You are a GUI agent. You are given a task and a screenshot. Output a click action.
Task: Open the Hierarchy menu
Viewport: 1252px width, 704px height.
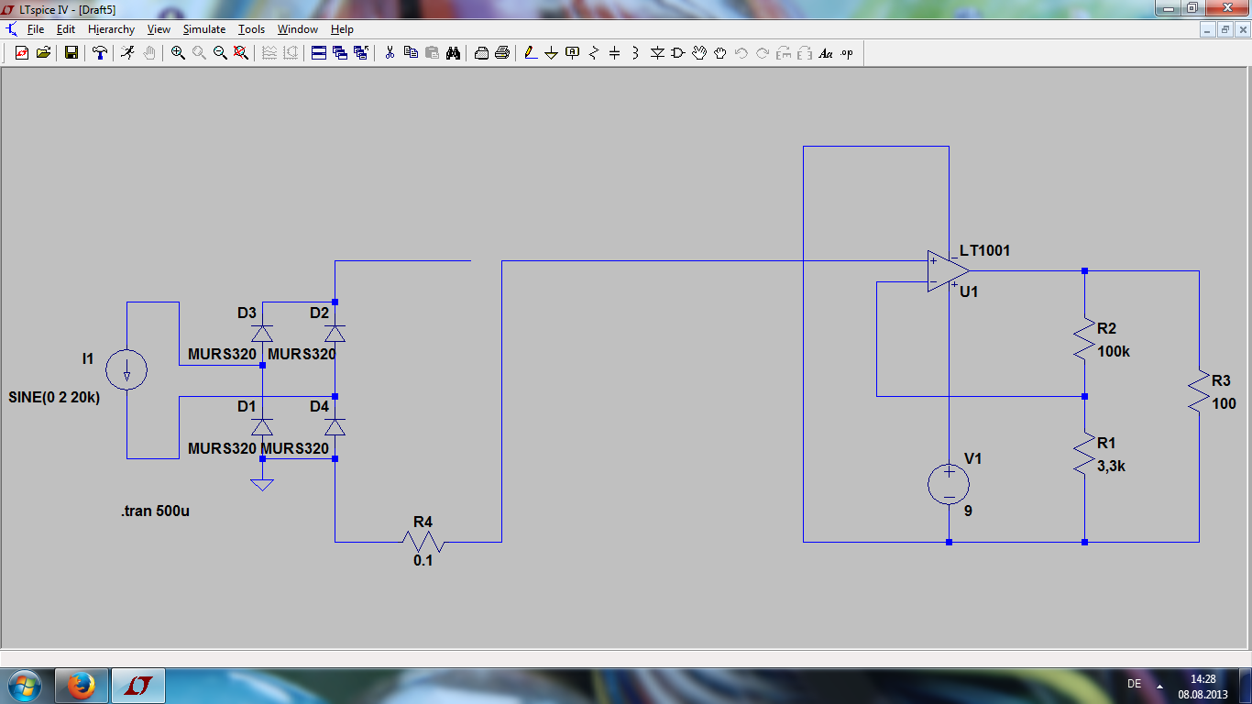coord(111,29)
